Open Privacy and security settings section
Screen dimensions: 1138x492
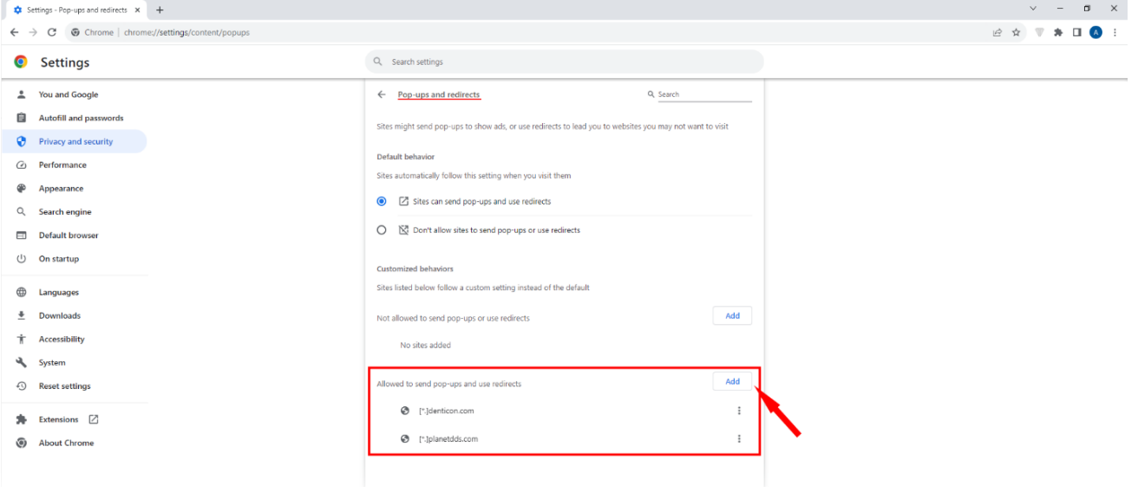coord(75,141)
